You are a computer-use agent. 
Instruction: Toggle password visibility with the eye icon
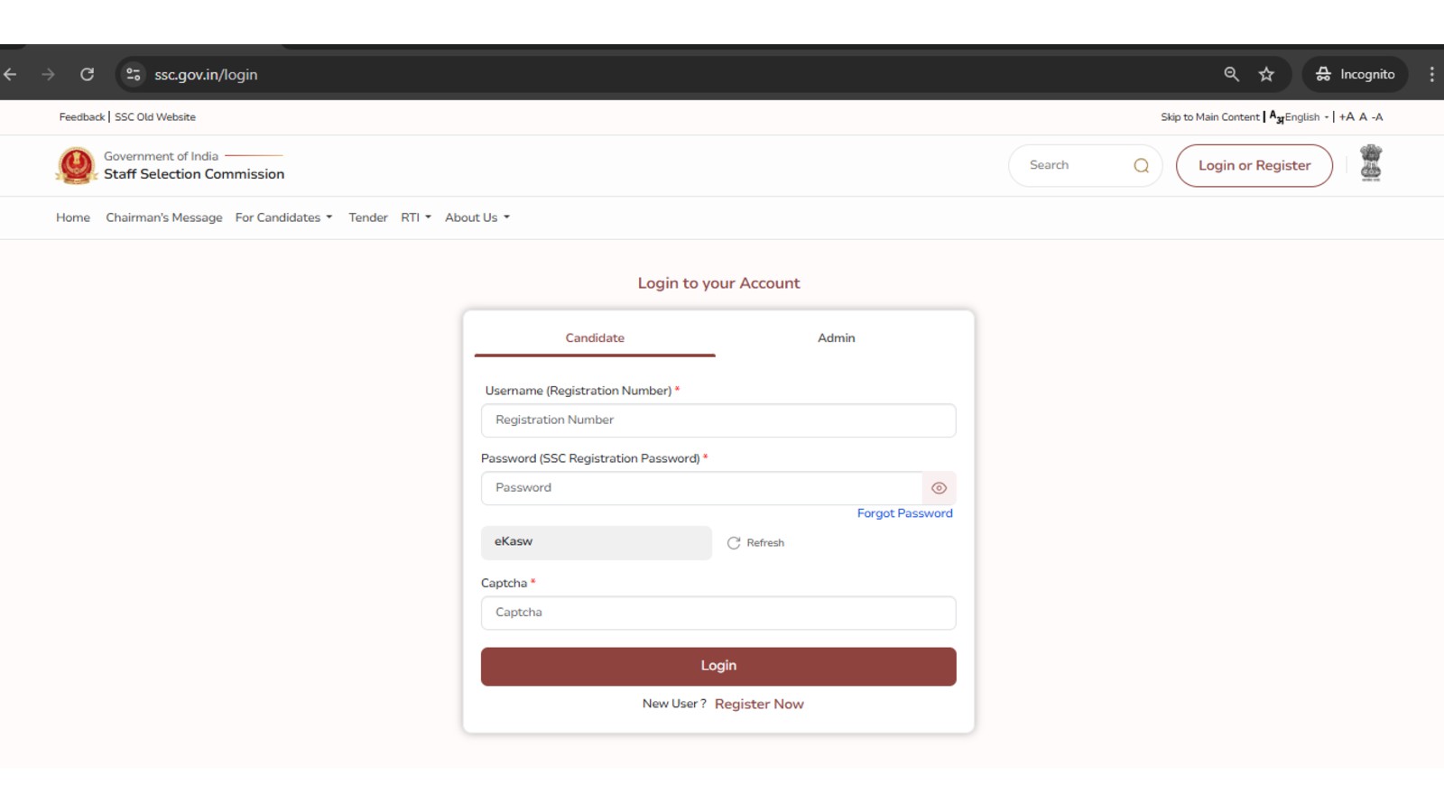pos(939,488)
